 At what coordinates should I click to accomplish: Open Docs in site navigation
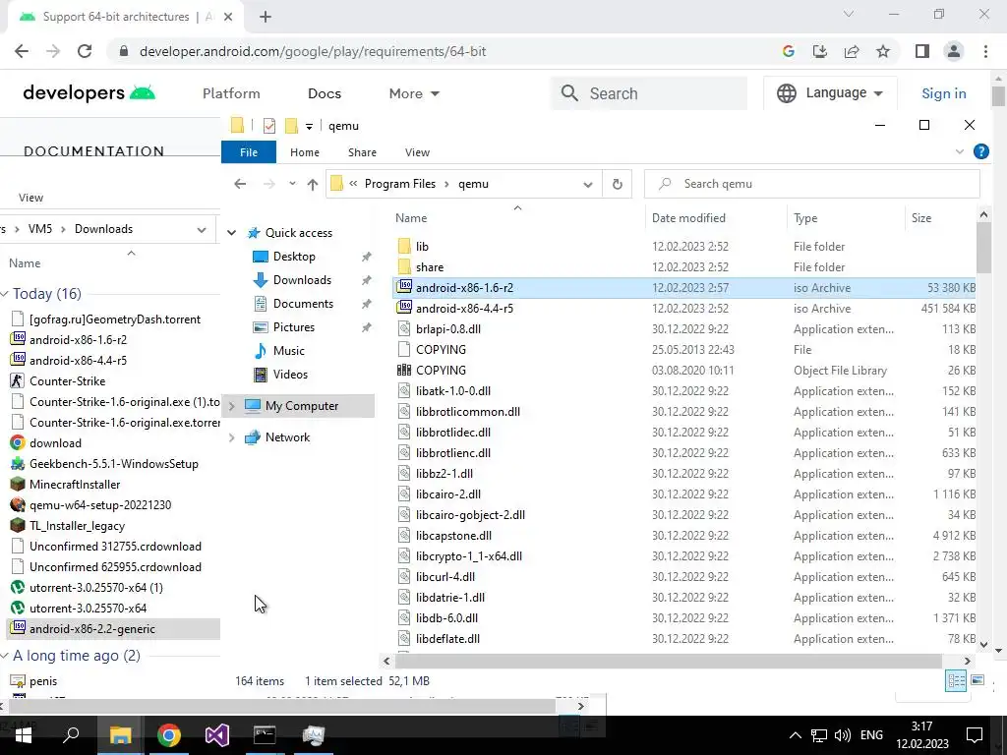(325, 93)
